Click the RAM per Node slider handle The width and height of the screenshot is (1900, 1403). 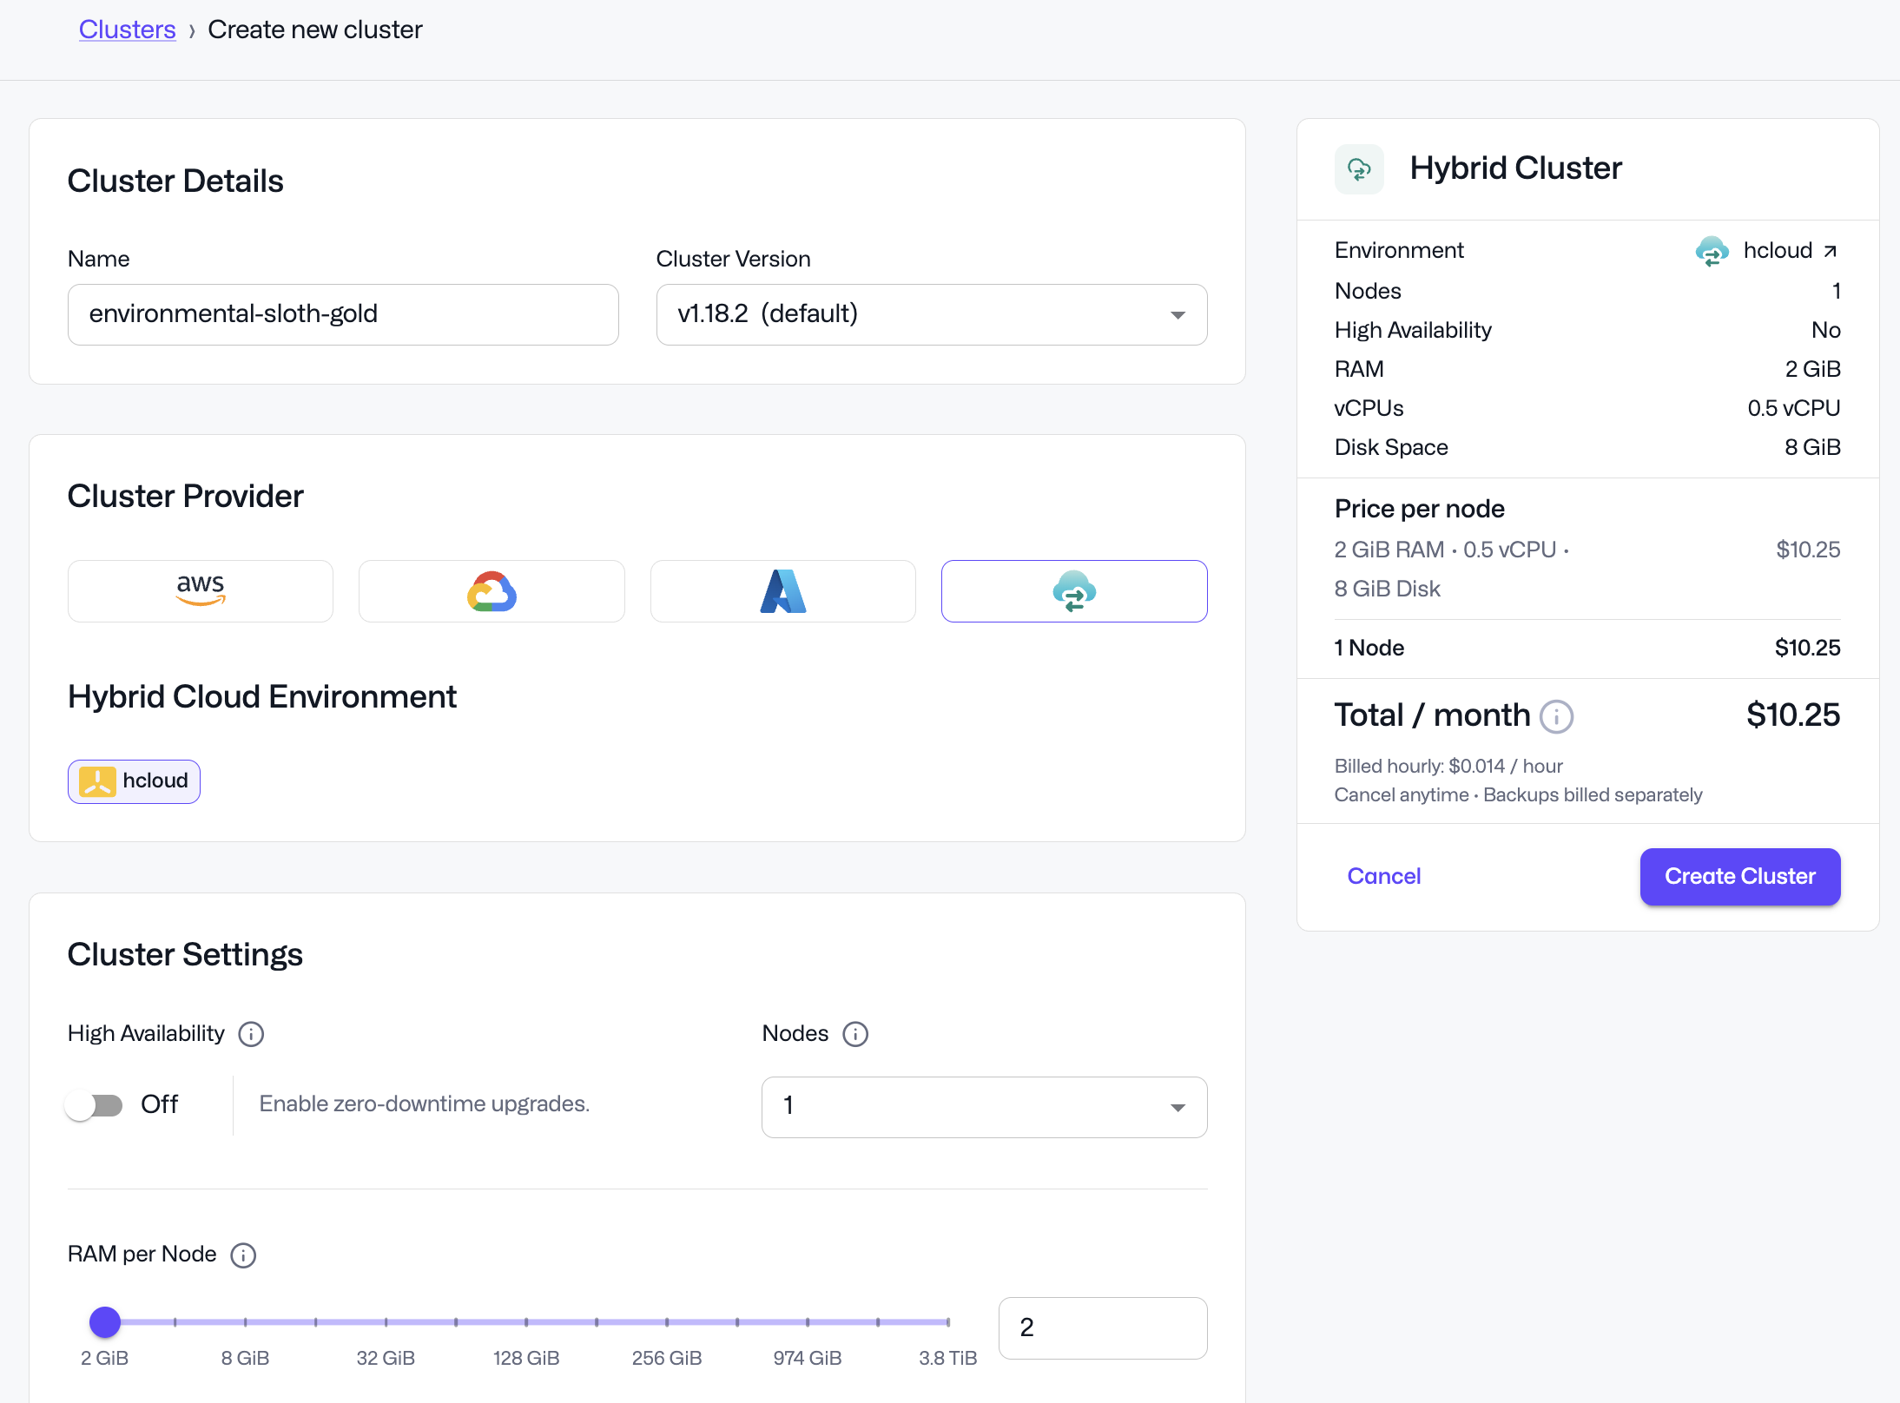[x=105, y=1322]
